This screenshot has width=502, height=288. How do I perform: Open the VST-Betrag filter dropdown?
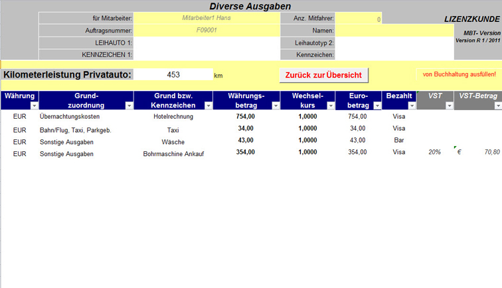(x=495, y=106)
